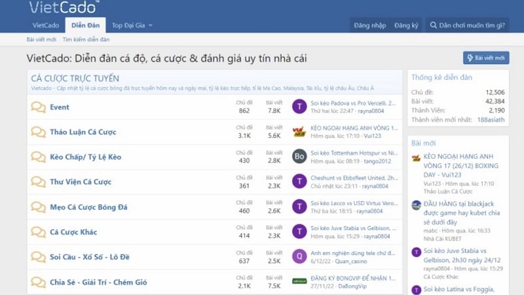This screenshot has width=524, height=295.
Task: Open Tìm kiếm diễn đàn sub-navigation link
Action: [86, 39]
